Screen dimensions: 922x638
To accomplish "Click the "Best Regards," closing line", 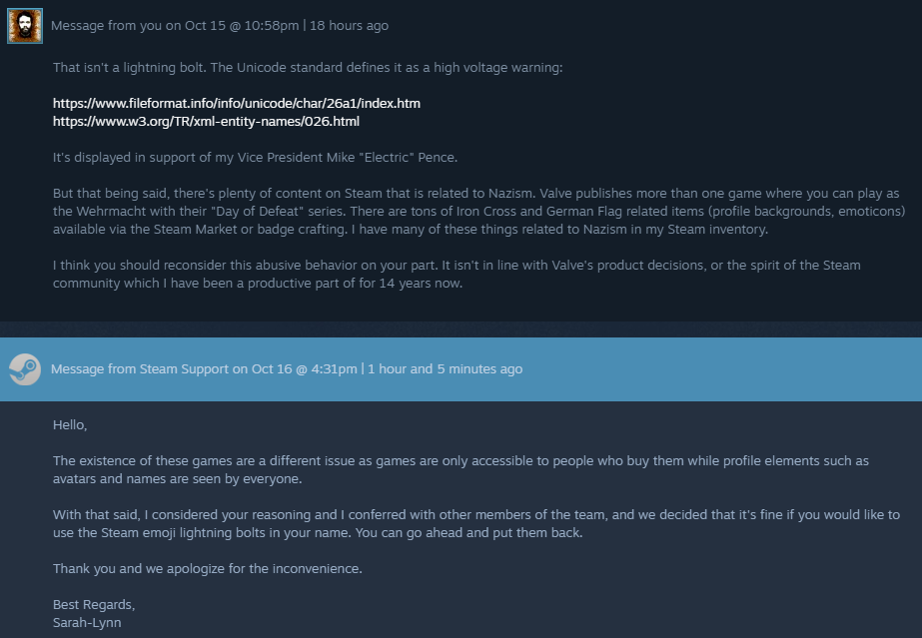I will [x=93, y=605].
